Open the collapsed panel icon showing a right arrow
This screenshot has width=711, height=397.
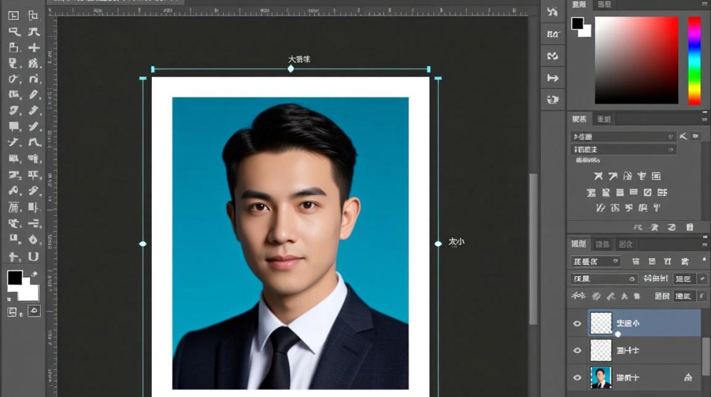pos(553,78)
